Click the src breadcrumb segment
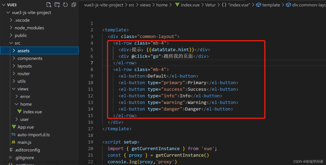 click(132, 5)
